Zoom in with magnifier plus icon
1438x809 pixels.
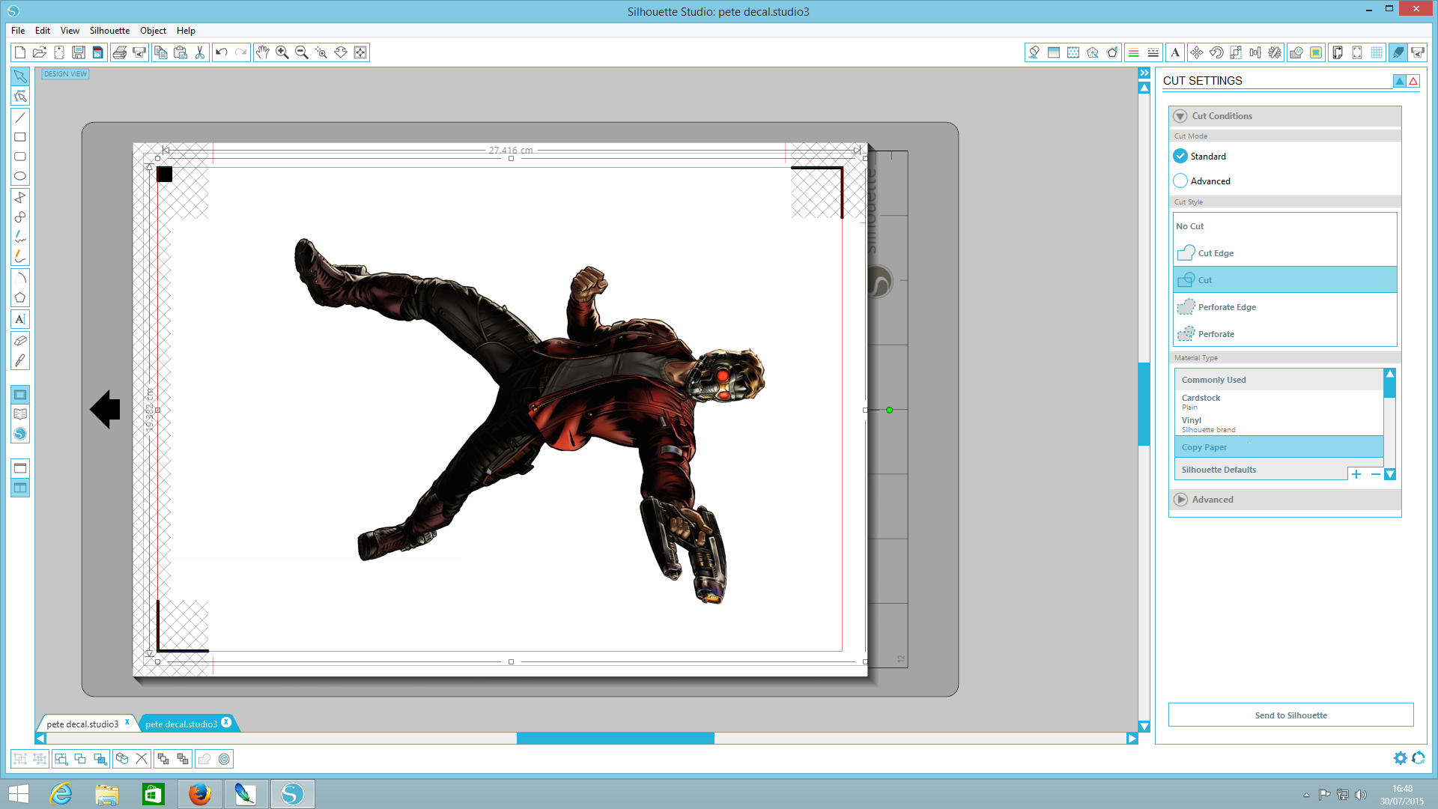pyautogui.click(x=282, y=52)
